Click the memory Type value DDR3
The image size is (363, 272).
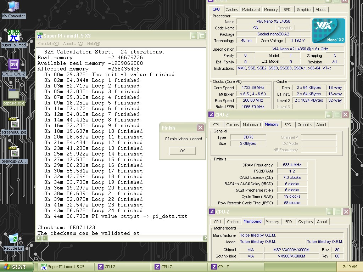tap(248, 137)
